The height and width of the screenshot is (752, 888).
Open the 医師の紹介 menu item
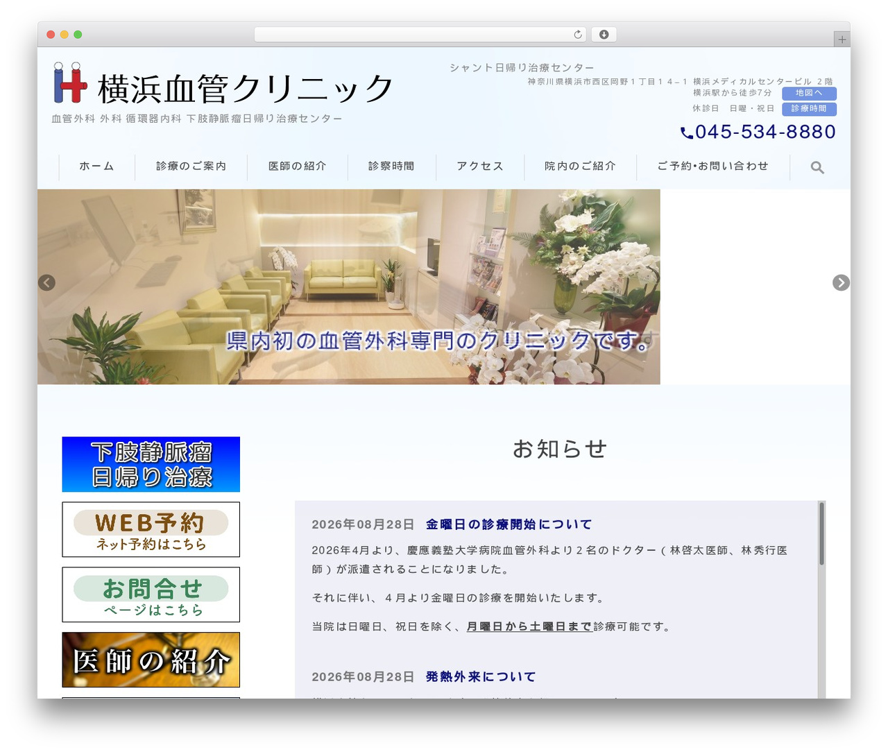coord(298,166)
